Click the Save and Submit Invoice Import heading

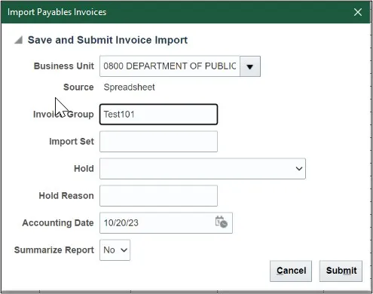pyautogui.click(x=108, y=40)
